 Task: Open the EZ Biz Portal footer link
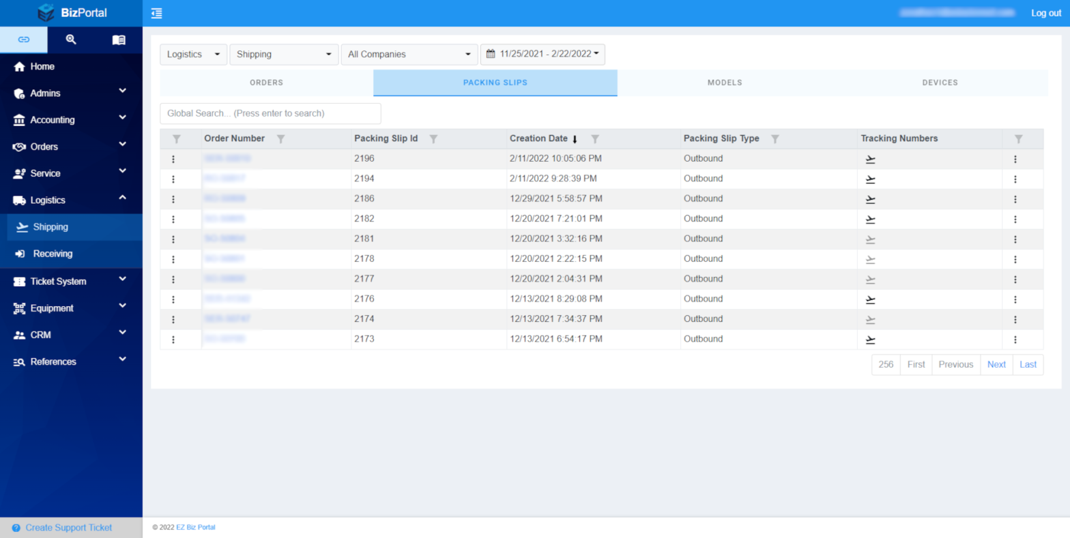195,527
